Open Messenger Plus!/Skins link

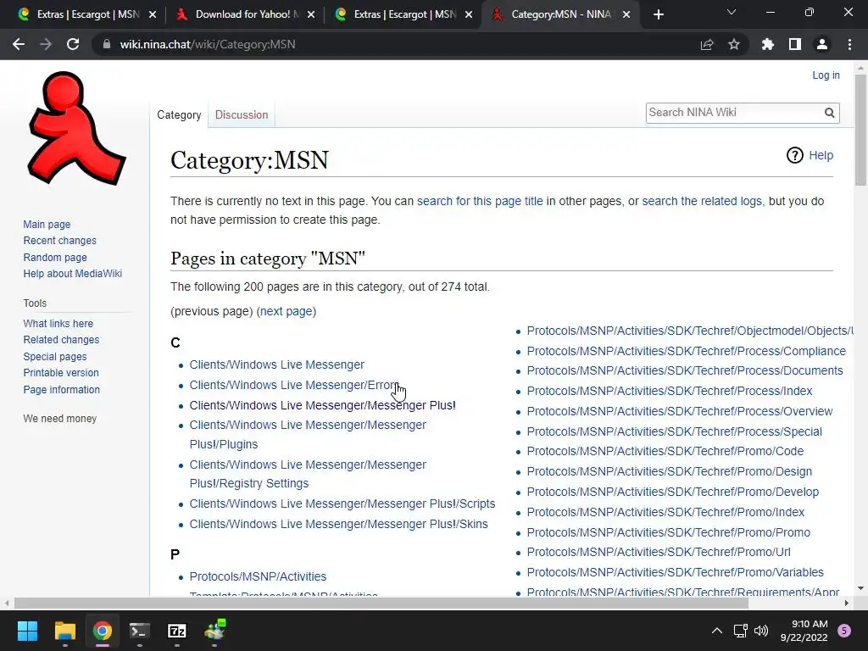pos(339,524)
